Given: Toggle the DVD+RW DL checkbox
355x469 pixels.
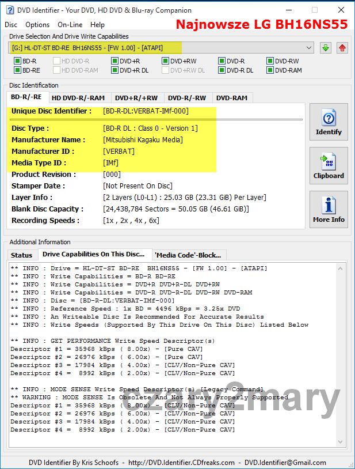Looking at the screenshot, I should click(x=165, y=70).
